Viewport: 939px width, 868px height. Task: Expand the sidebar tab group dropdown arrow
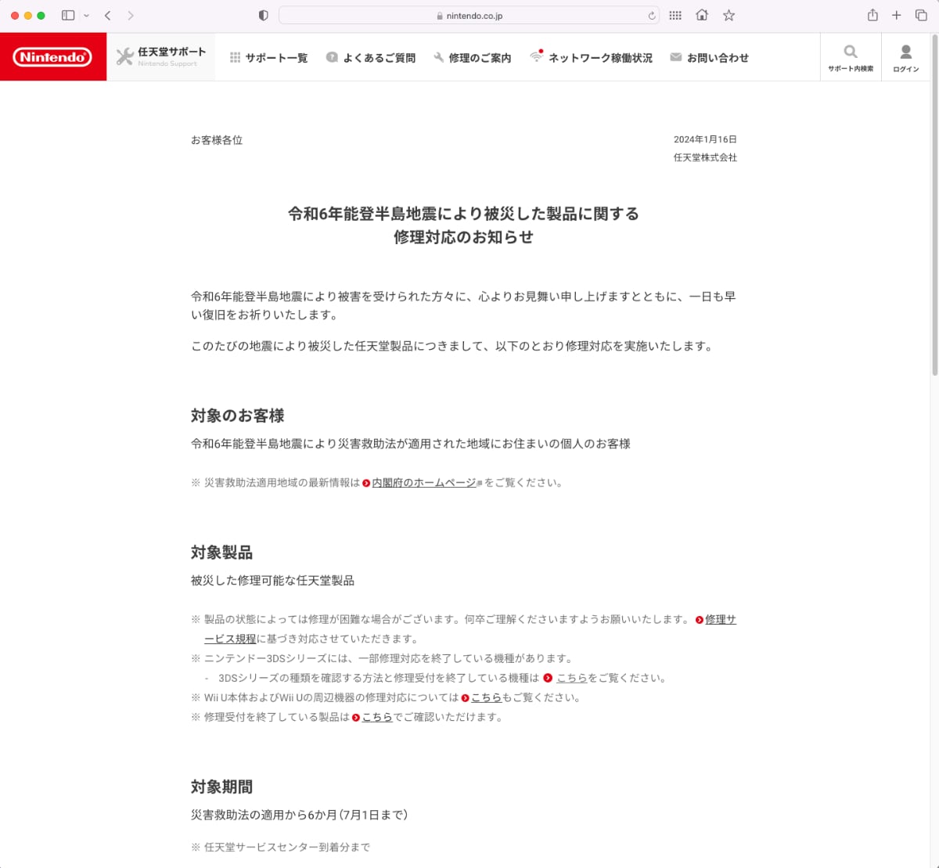click(x=86, y=16)
